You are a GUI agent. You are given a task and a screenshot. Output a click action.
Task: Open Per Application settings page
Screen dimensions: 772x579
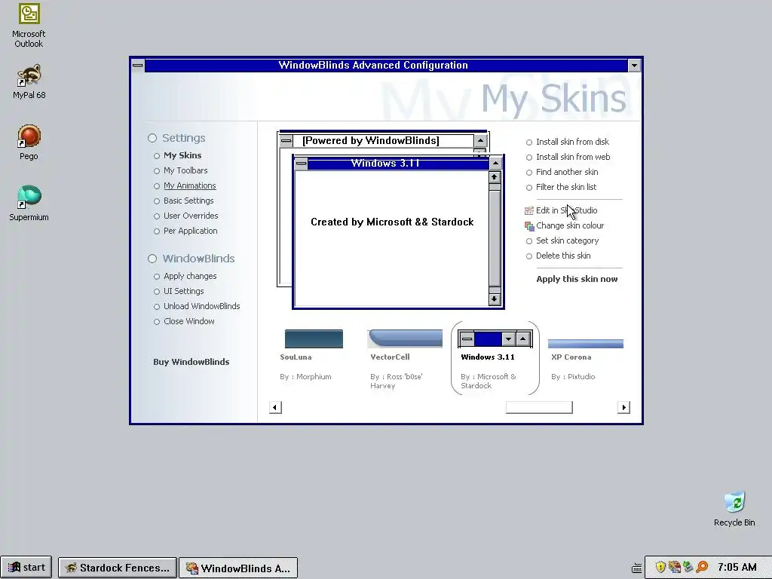(x=190, y=231)
